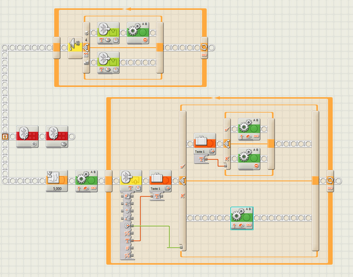
Task: Select the X false branch of outer switch
Action: click(183, 196)
